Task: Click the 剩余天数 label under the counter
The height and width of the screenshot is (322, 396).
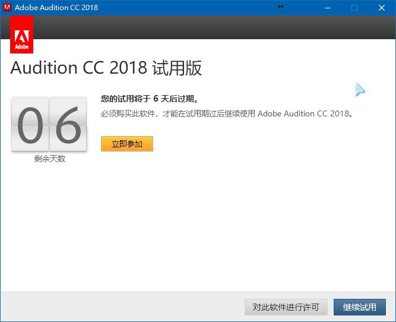Action: (49, 159)
